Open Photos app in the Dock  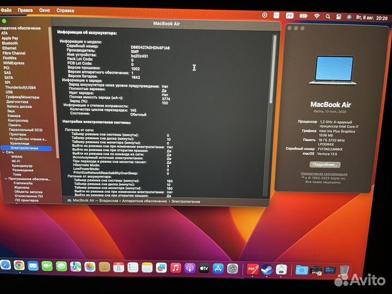[x=90, y=267]
